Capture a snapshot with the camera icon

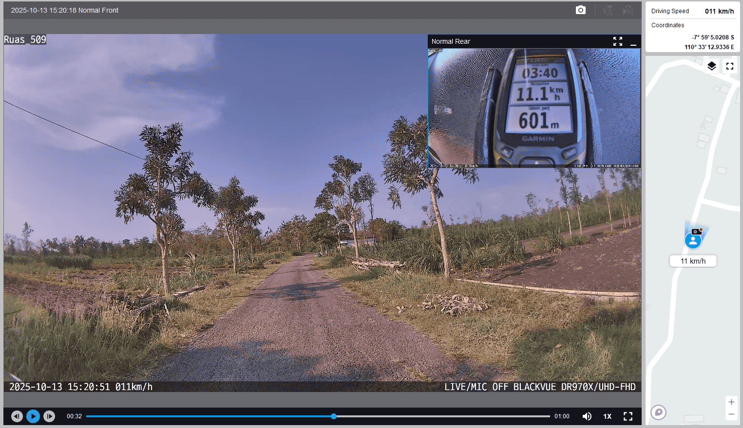pyautogui.click(x=580, y=10)
